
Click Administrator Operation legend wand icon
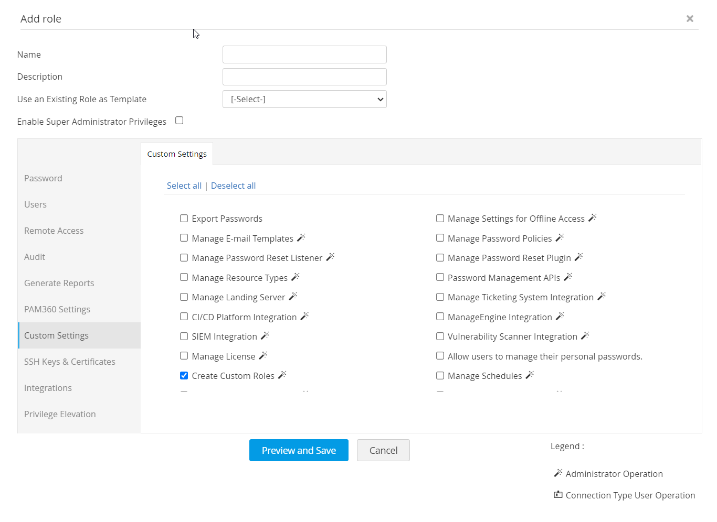click(x=558, y=473)
